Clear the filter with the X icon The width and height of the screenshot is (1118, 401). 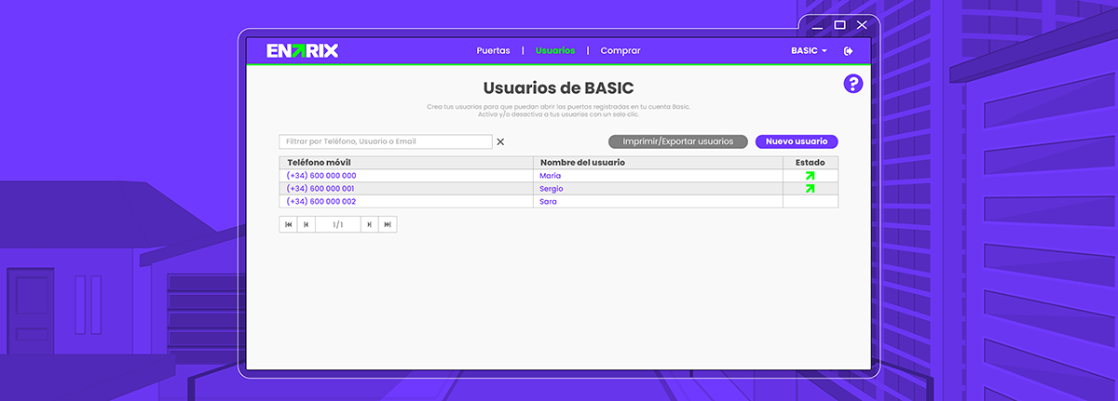point(500,142)
